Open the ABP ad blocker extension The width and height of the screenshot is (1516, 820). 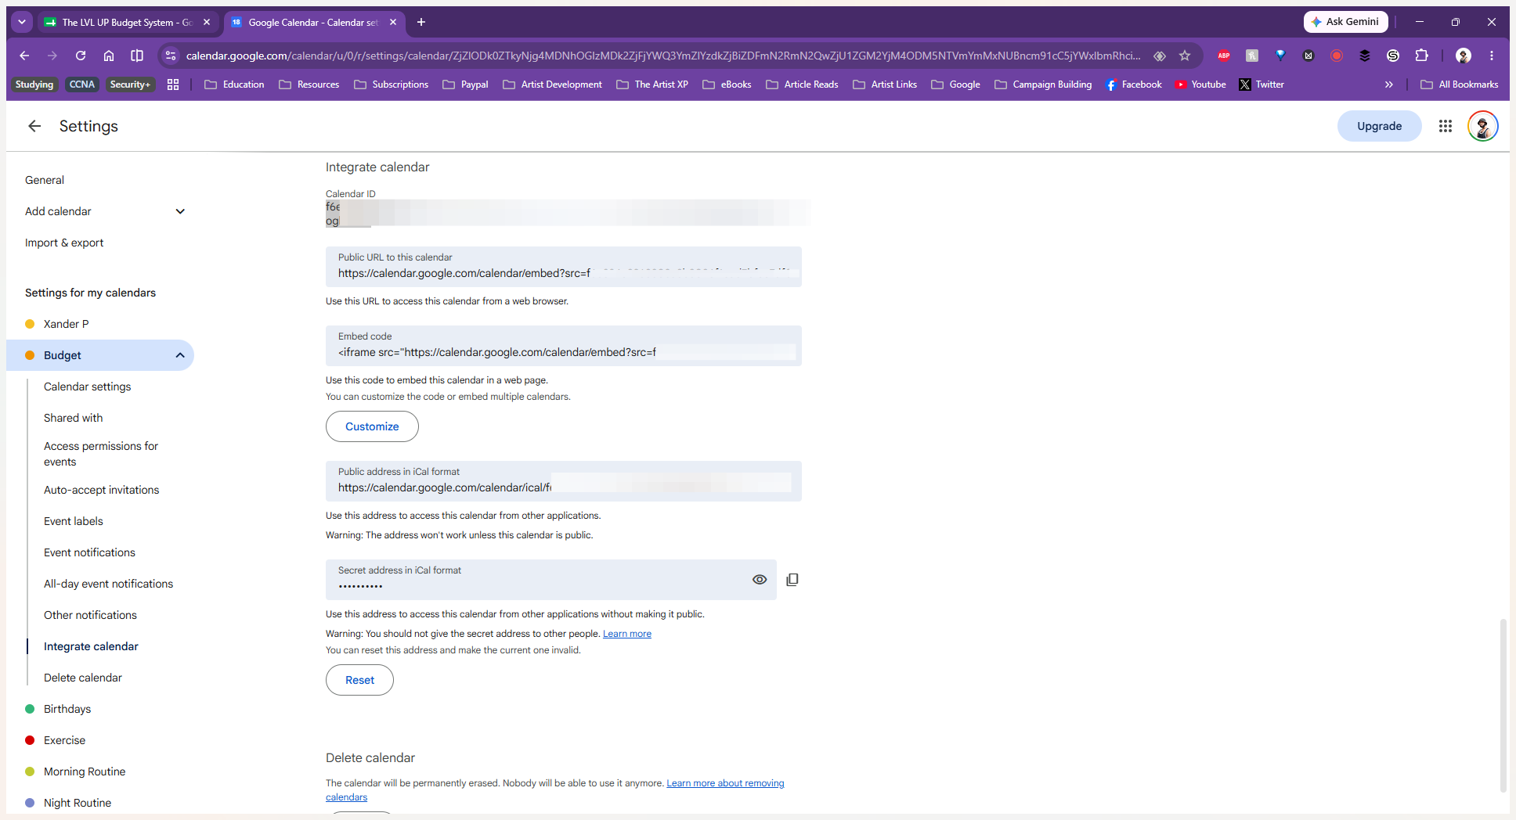pos(1224,56)
